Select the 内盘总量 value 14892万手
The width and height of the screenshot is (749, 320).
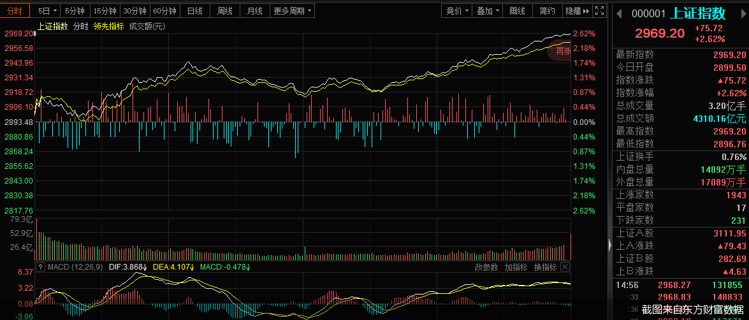724,170
